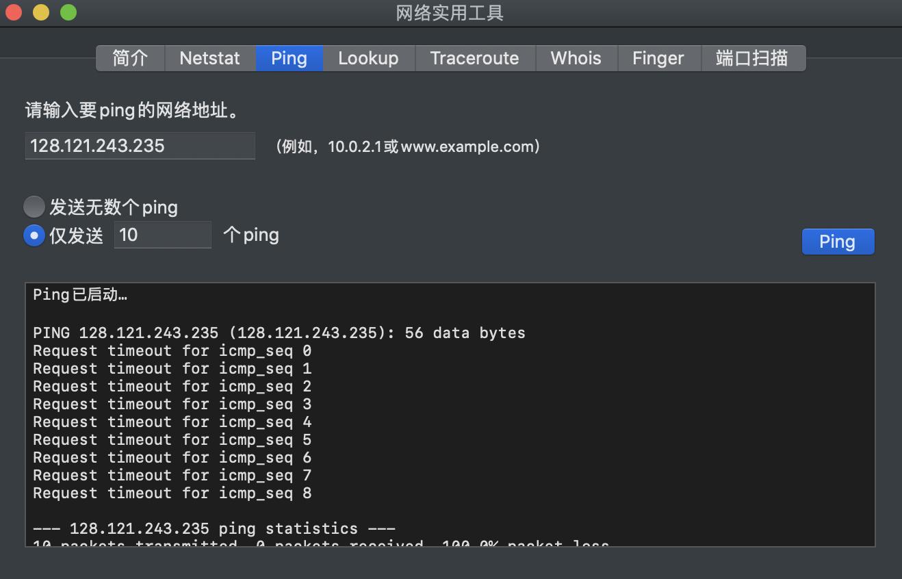Screen dimensions: 902x579
Task: Open the 端口扫描 tab
Action: [751, 58]
